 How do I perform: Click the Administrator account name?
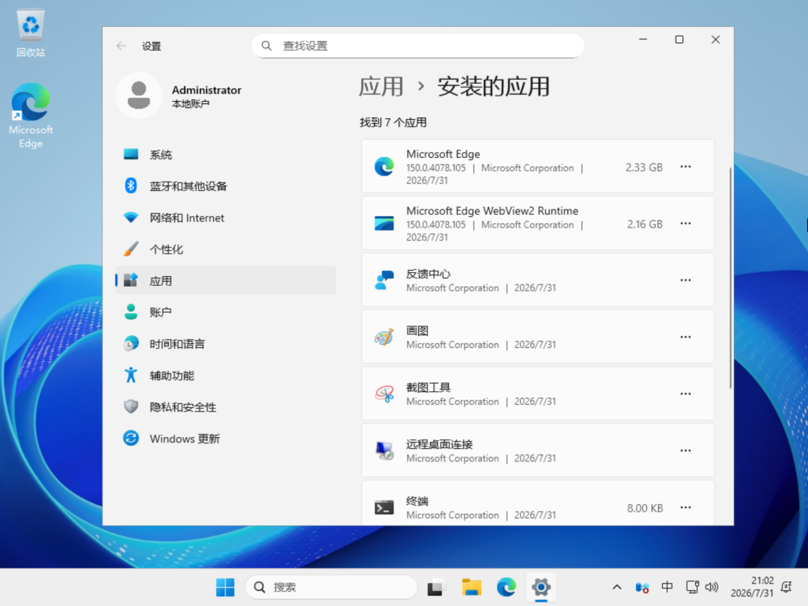206,90
